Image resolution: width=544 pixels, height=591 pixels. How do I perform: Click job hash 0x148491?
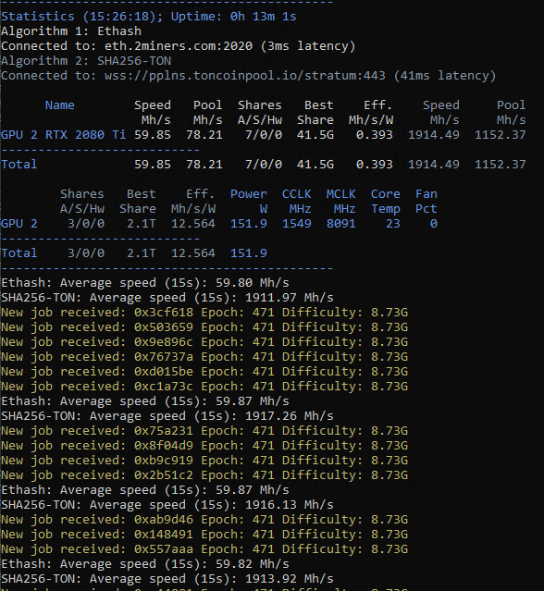tap(164, 535)
